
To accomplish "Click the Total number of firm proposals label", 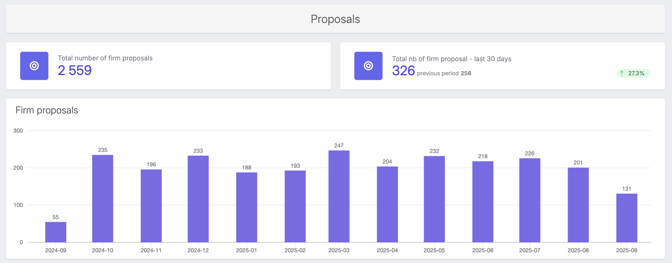I will [x=105, y=58].
